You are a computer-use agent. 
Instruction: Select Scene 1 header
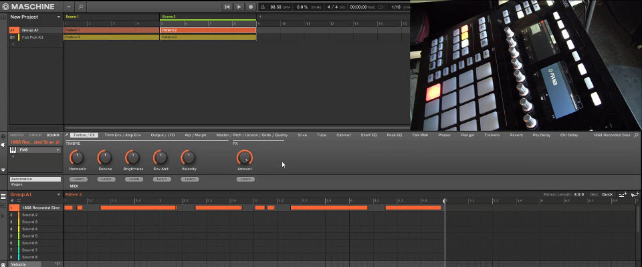[x=112, y=17]
